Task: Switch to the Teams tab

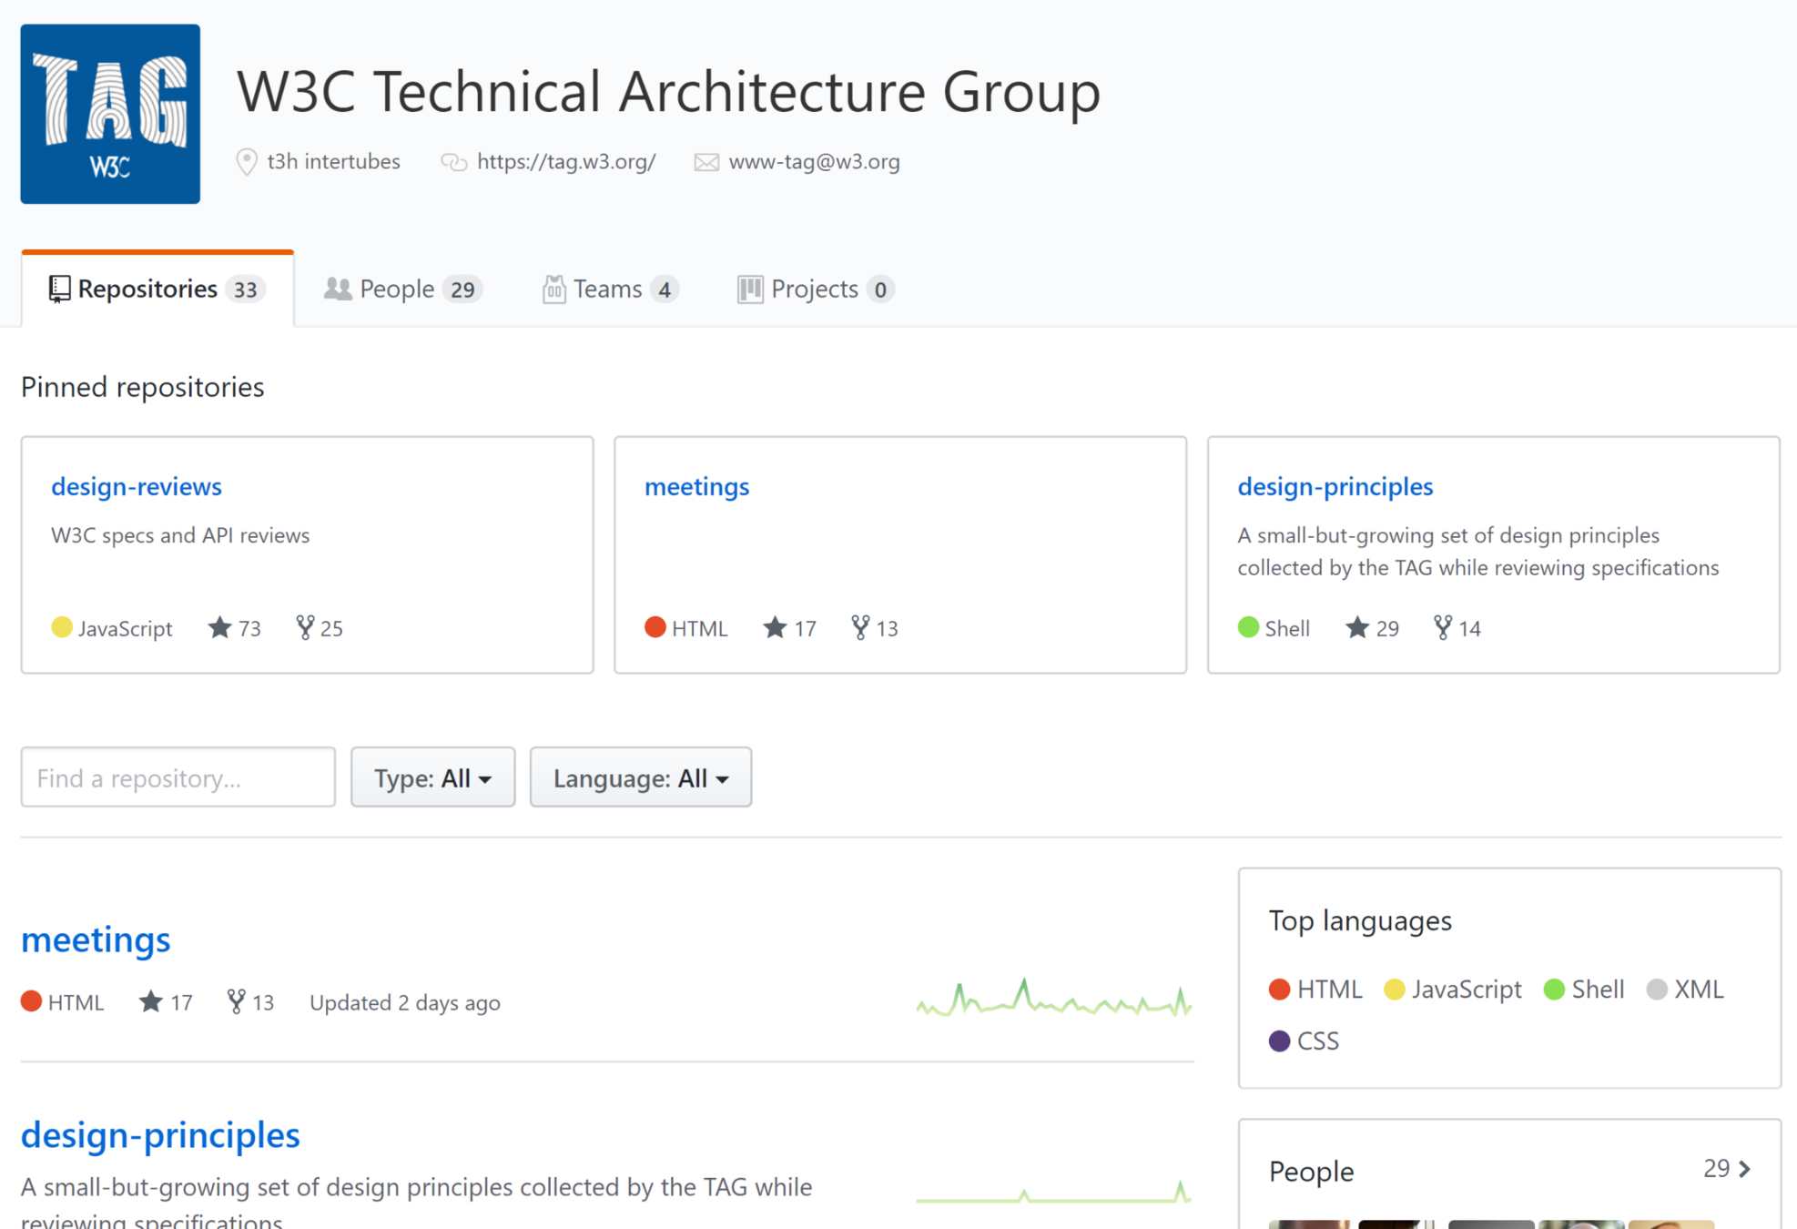Action: click(x=609, y=289)
